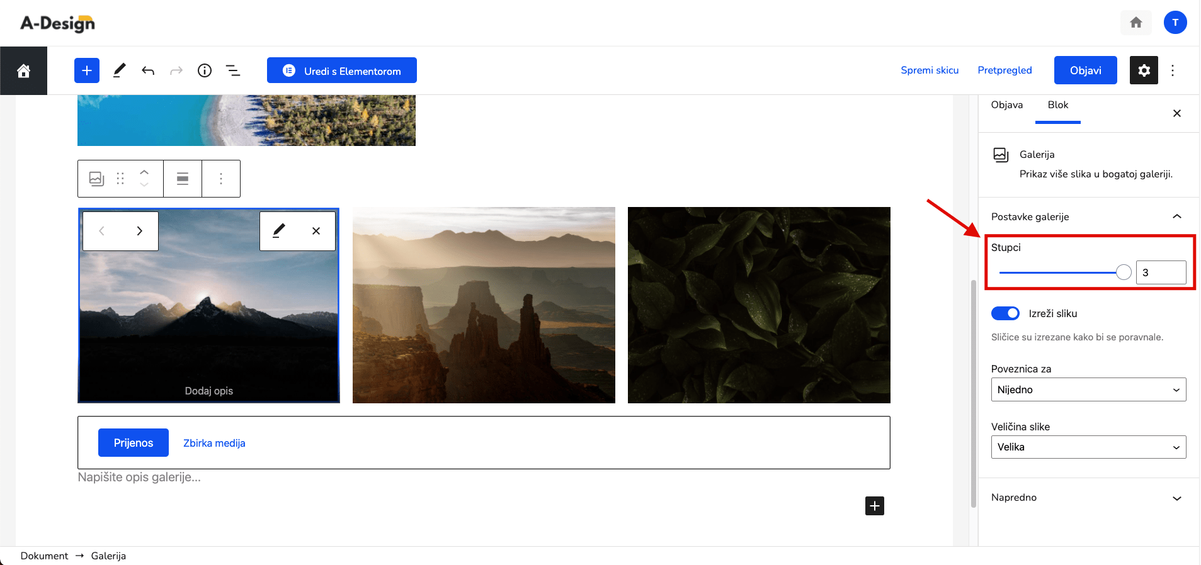Open the Poveznica za dropdown
Viewport: 1201px width, 565px height.
(x=1088, y=389)
